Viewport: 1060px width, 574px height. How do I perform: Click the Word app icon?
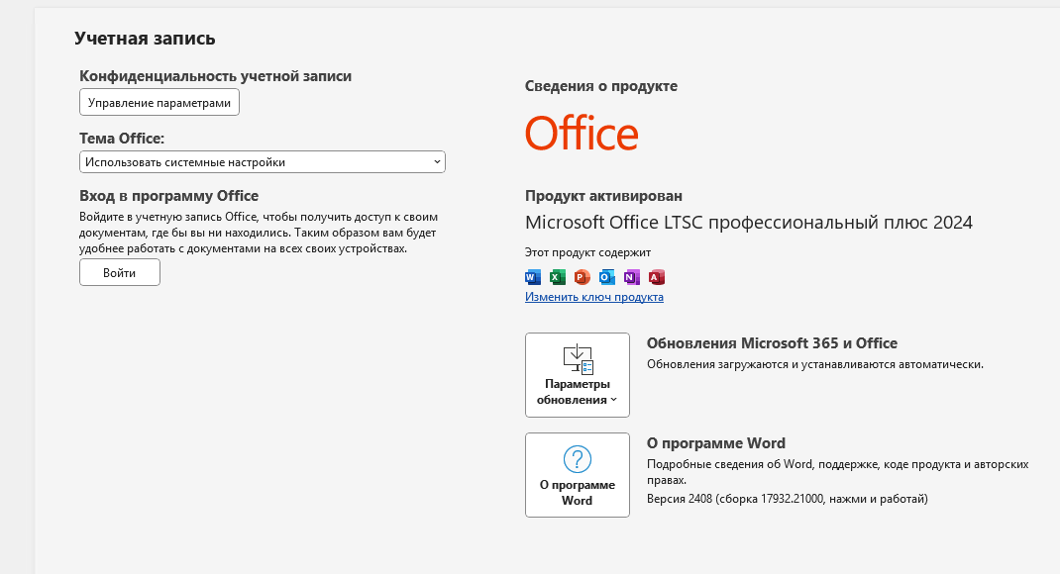click(533, 277)
